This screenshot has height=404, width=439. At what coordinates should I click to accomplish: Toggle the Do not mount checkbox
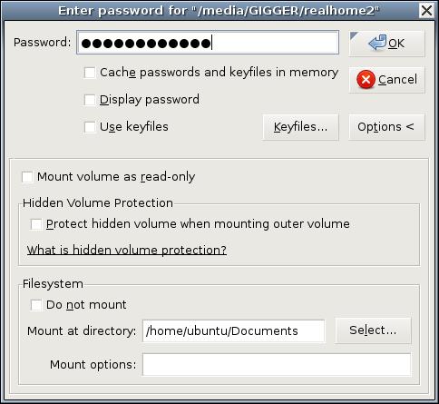pos(36,305)
